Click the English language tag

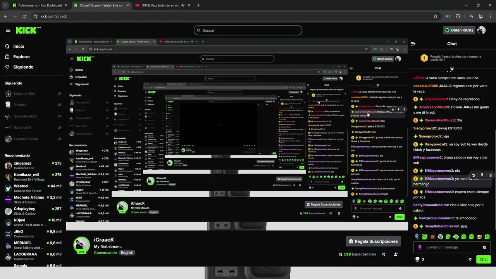(127, 253)
